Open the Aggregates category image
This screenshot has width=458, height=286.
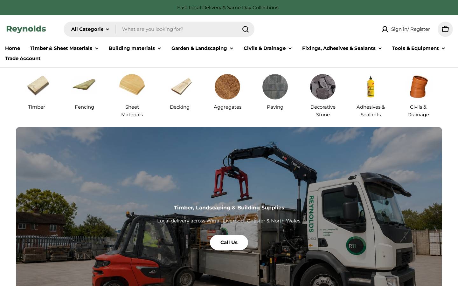coord(227,87)
